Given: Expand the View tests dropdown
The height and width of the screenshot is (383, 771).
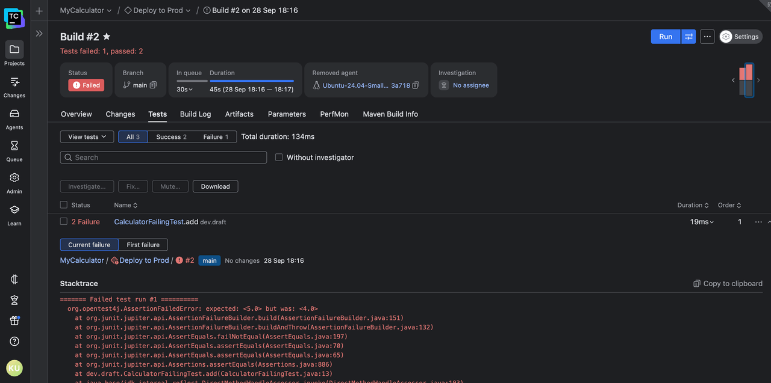Looking at the screenshot, I should coord(87,137).
